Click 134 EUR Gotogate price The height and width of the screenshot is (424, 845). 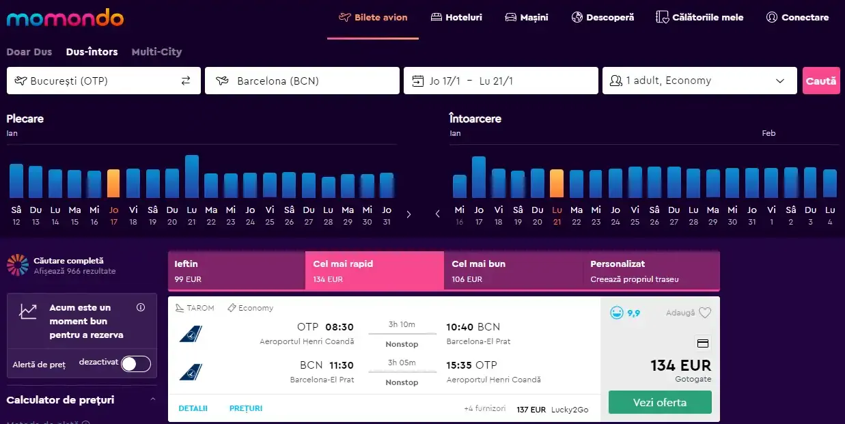[x=680, y=365]
